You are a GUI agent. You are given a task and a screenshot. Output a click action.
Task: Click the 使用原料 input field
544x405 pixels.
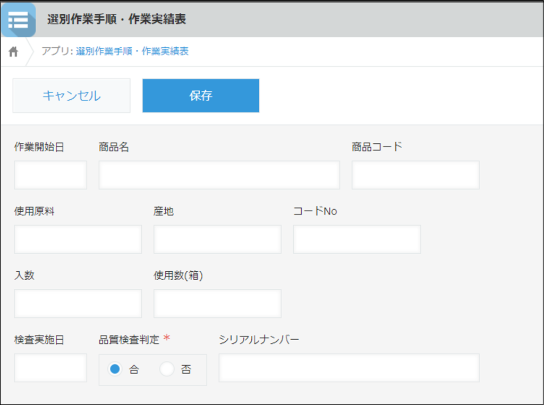click(x=78, y=239)
